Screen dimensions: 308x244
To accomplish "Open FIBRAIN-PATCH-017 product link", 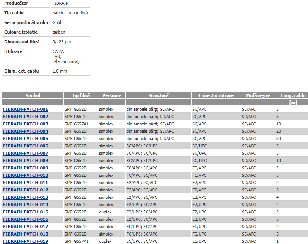I will (x=26, y=227).
